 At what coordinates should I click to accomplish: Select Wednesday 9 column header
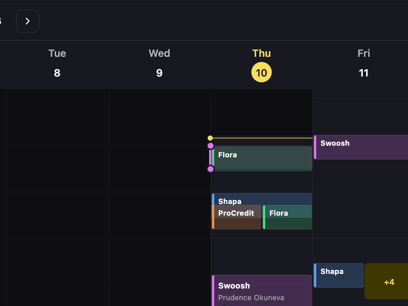click(x=159, y=63)
